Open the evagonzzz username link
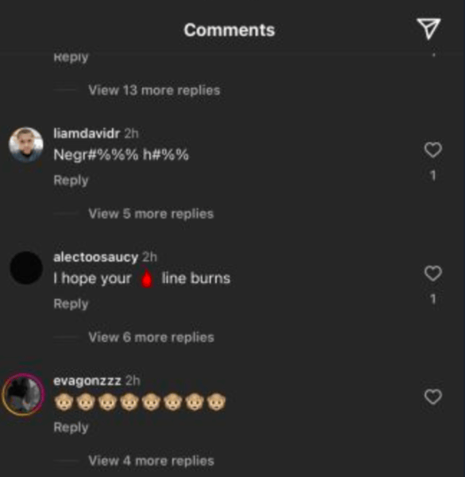The width and height of the screenshot is (465, 477). point(87,381)
